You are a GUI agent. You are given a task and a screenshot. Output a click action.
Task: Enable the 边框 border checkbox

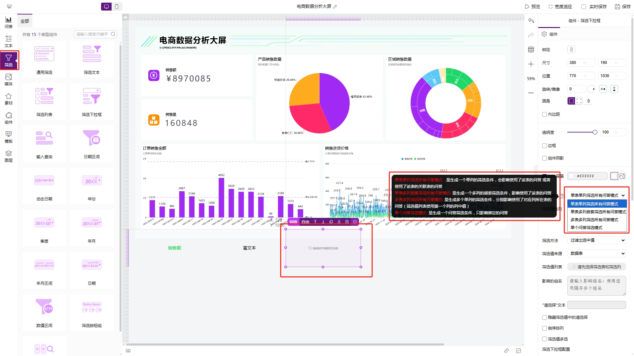click(545, 145)
